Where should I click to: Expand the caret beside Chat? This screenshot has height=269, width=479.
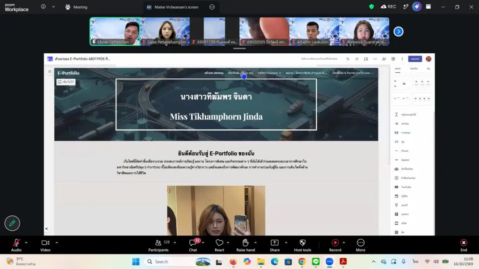[x=203, y=243]
